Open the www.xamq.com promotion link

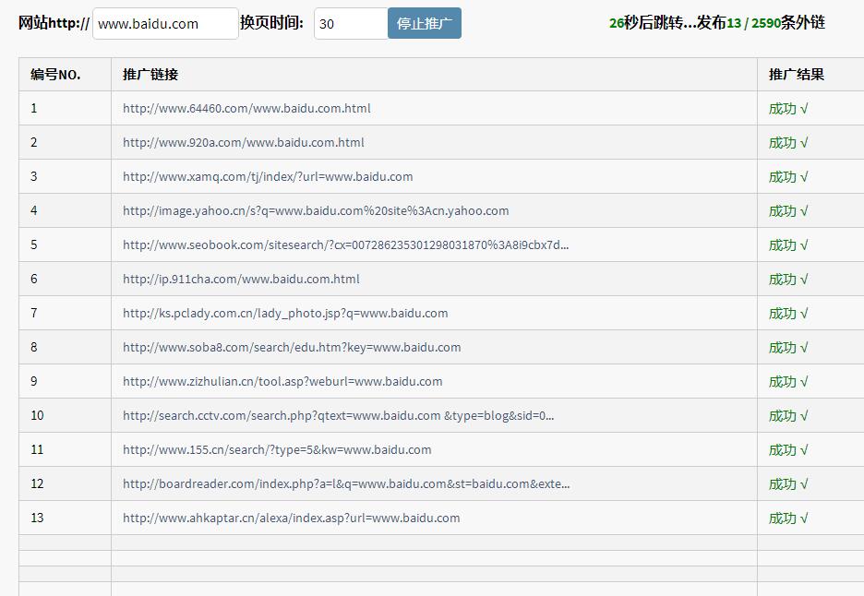(x=268, y=177)
